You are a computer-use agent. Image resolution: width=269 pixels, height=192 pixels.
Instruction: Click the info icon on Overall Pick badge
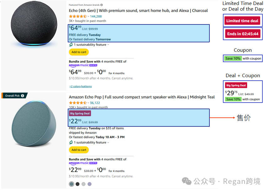pyautogui.click(x=23, y=96)
